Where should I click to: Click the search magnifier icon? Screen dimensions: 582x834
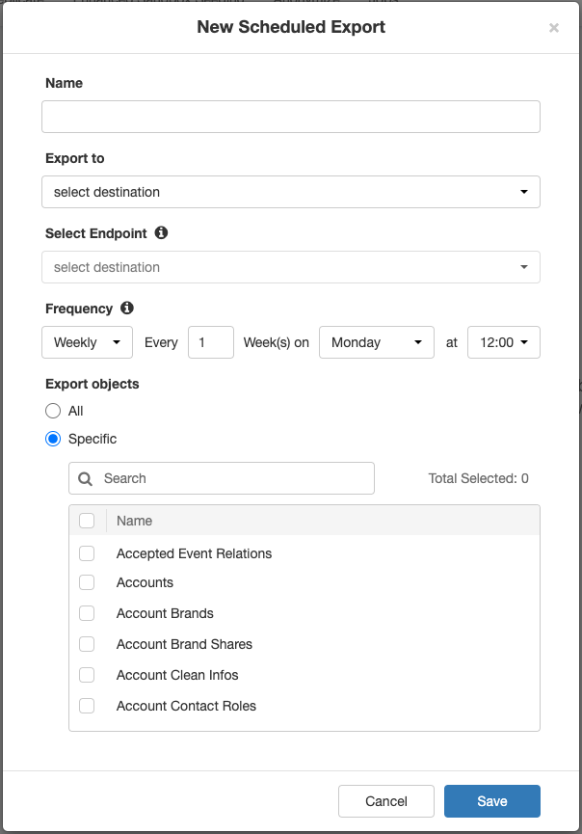coord(85,478)
